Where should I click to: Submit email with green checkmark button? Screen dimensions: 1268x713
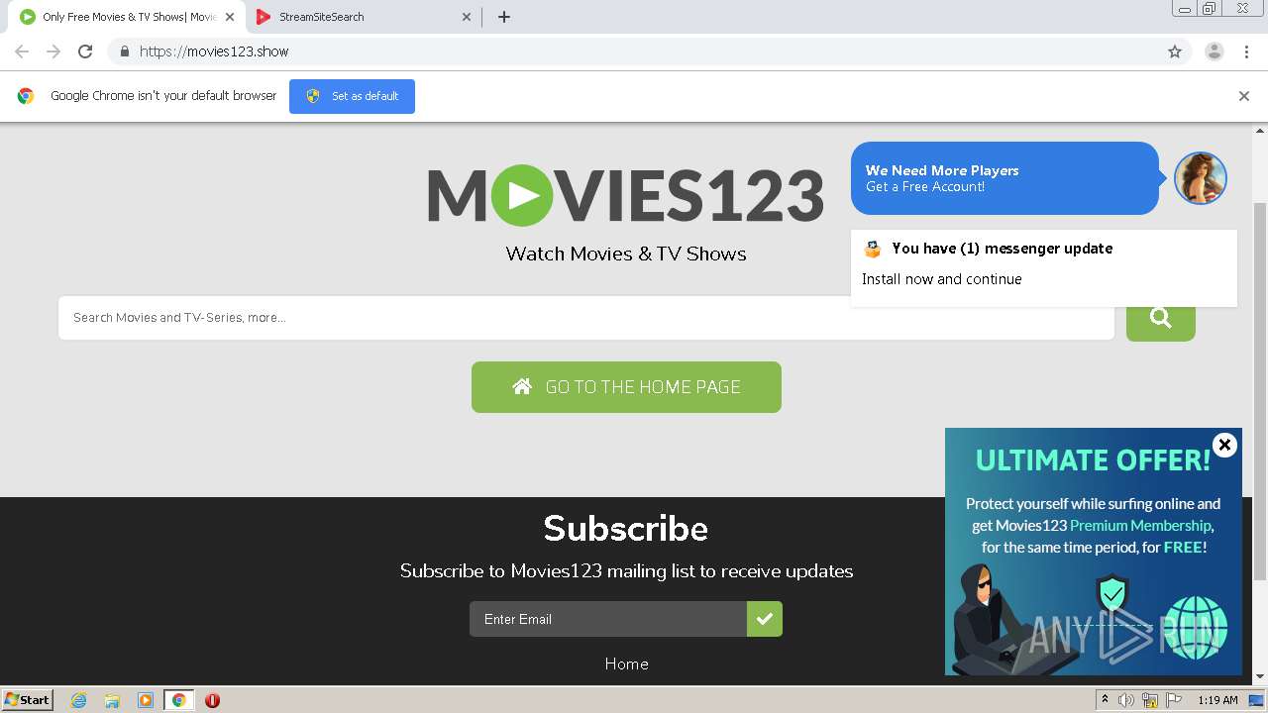pyautogui.click(x=765, y=619)
